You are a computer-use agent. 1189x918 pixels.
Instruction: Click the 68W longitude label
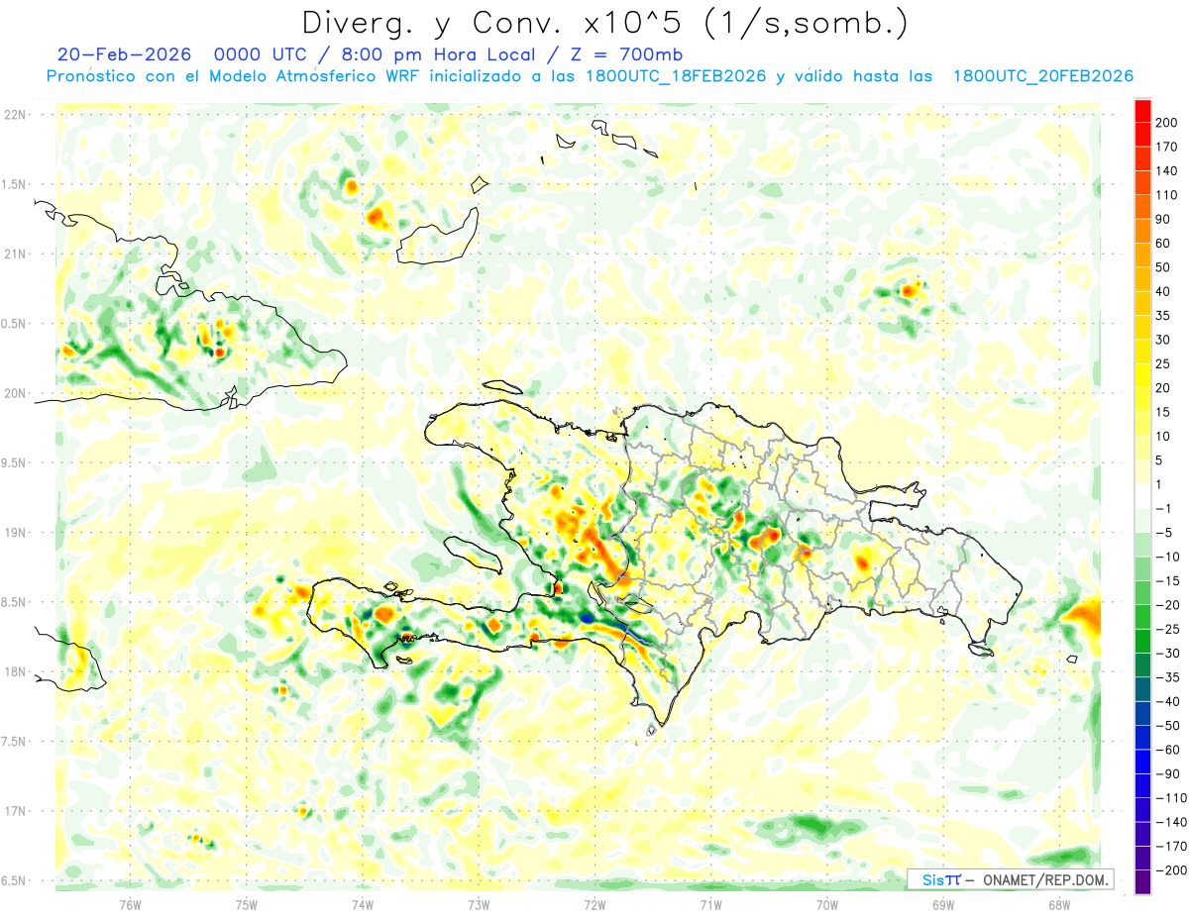click(1059, 904)
